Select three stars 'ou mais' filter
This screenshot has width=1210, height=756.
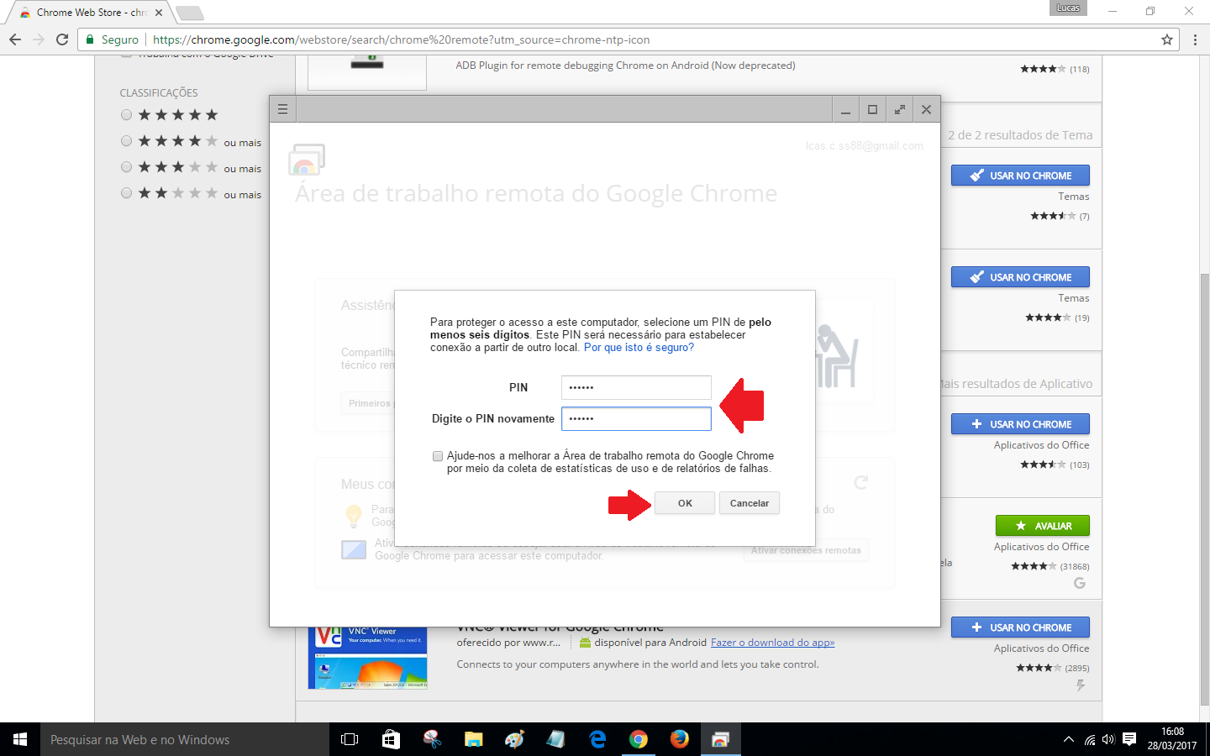tap(126, 167)
